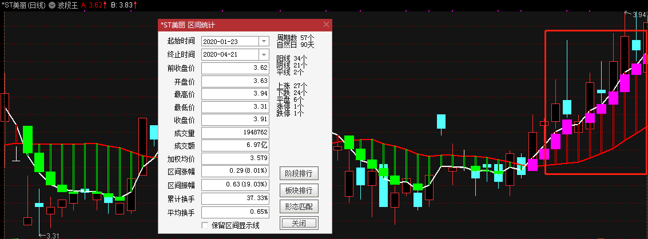Screen dimensions: 648x239
Task: Run the 形态匹配 pattern match
Action: click(x=299, y=206)
